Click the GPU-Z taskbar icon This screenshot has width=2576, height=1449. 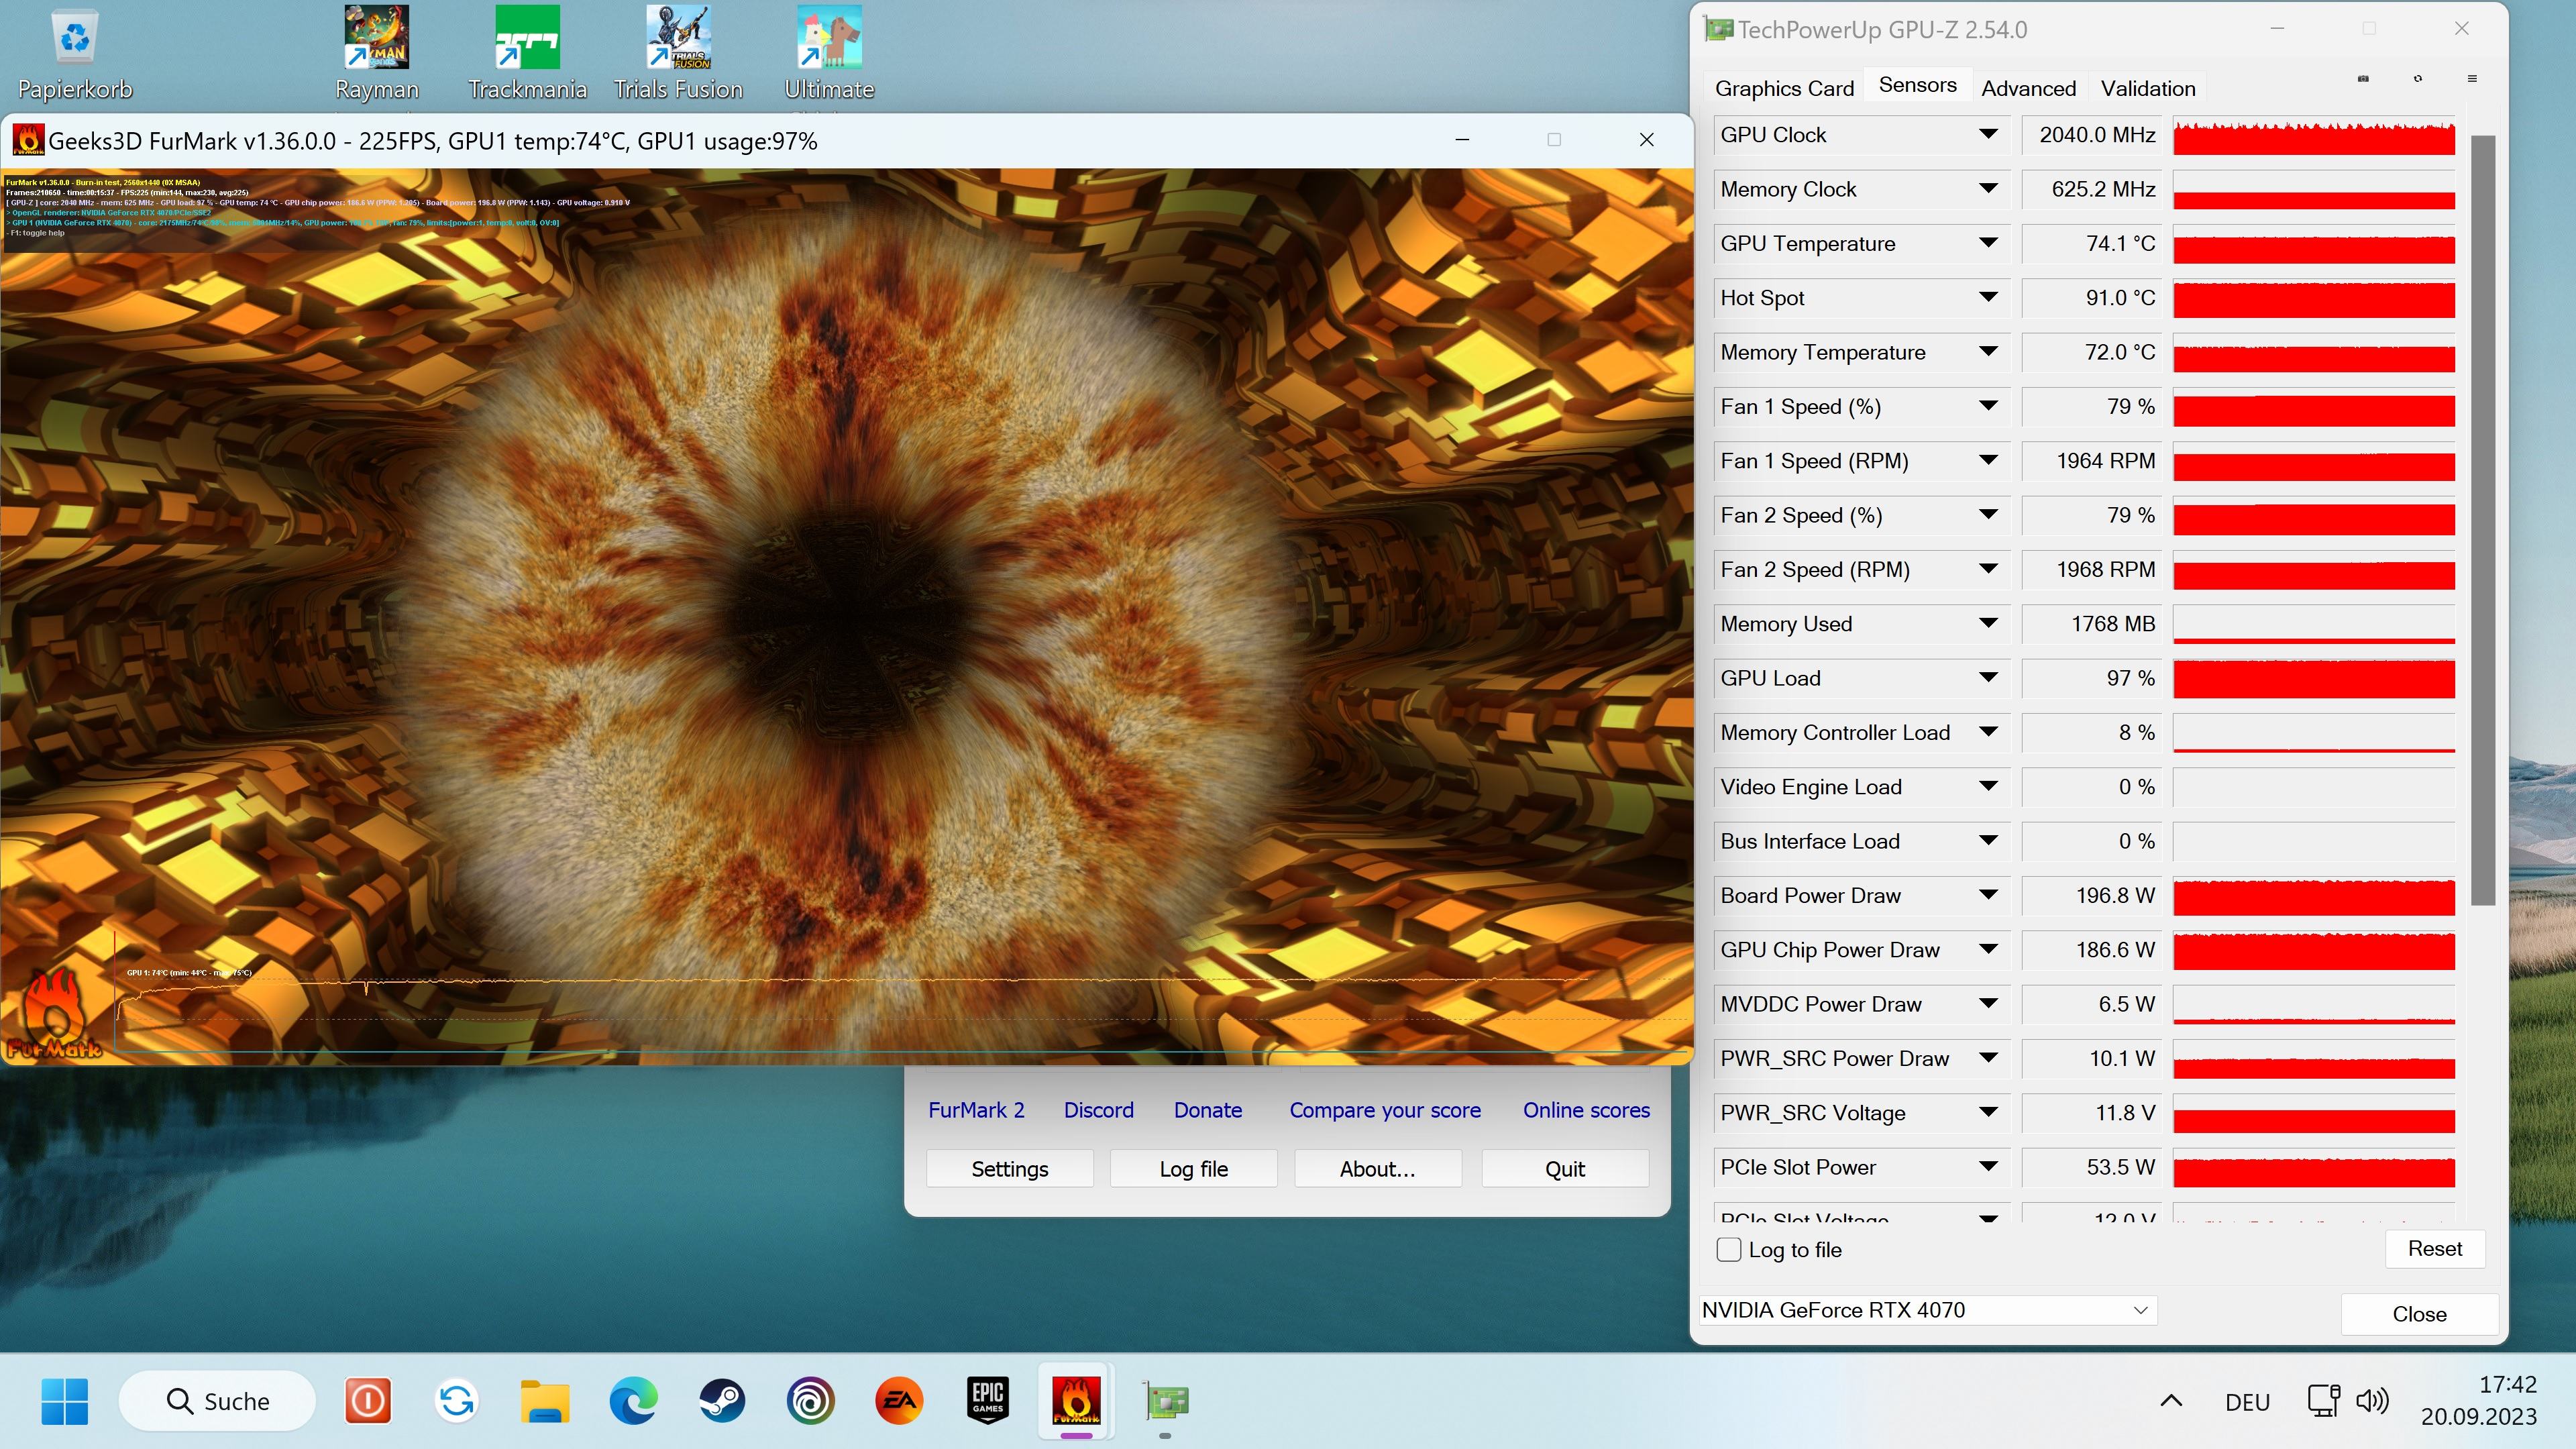[x=1165, y=1401]
